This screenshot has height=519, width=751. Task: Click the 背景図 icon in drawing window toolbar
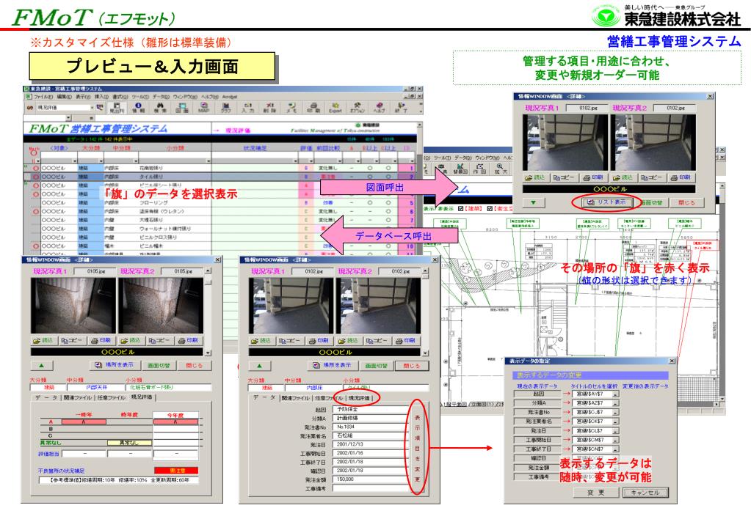tap(460, 169)
